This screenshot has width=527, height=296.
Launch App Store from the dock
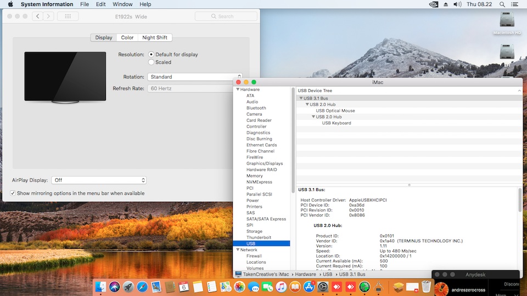click(309, 287)
